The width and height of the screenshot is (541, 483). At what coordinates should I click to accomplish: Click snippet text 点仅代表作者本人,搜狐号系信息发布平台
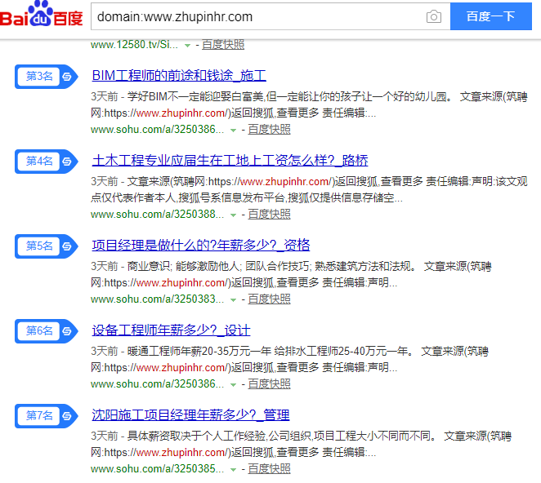[188, 197]
